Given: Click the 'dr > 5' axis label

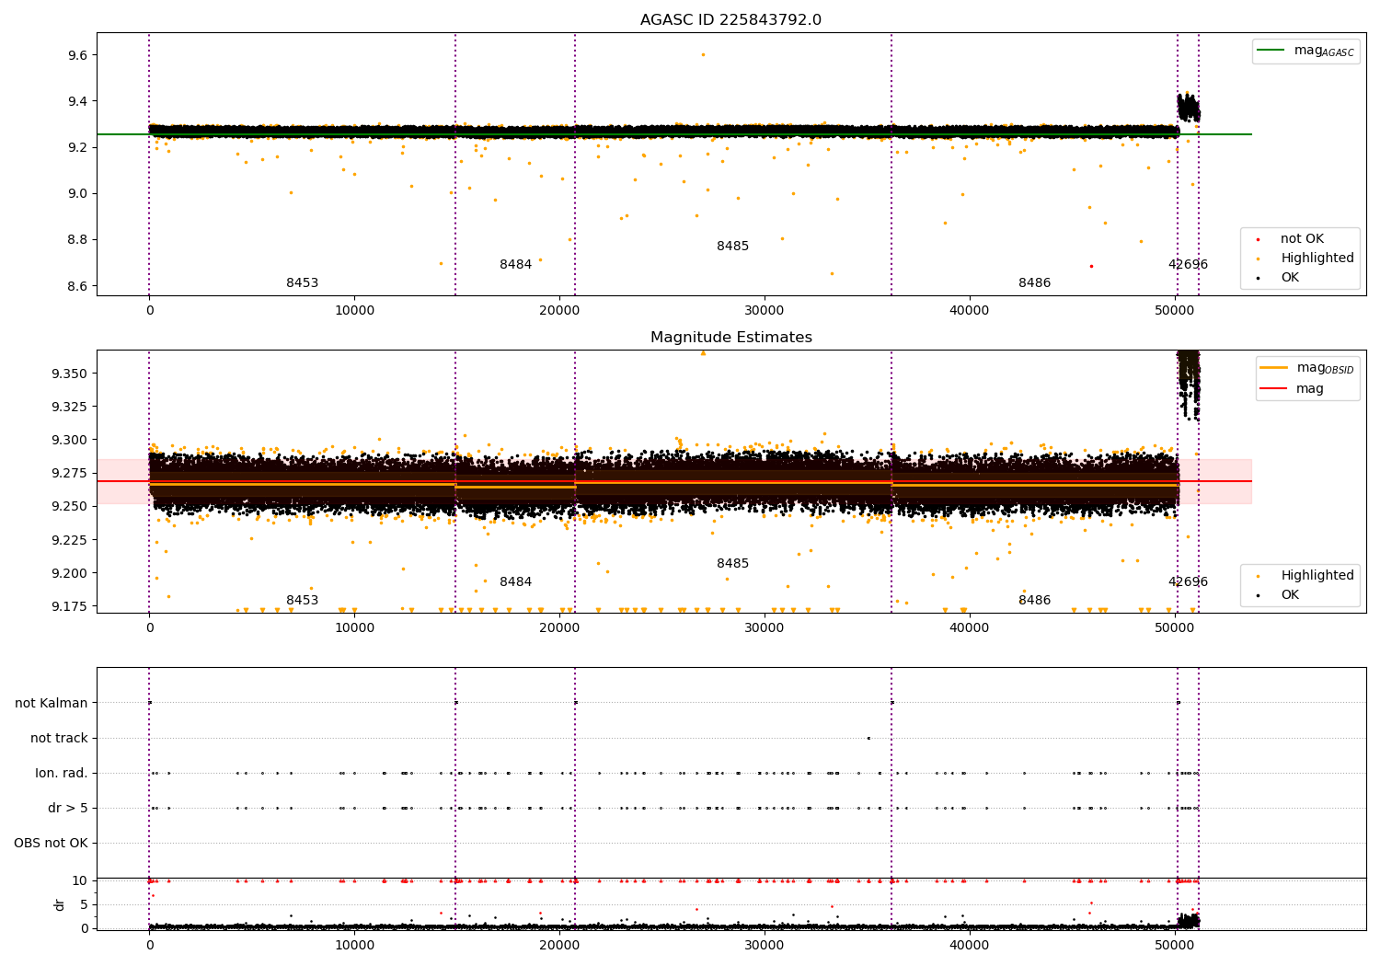Looking at the screenshot, I should point(68,809).
